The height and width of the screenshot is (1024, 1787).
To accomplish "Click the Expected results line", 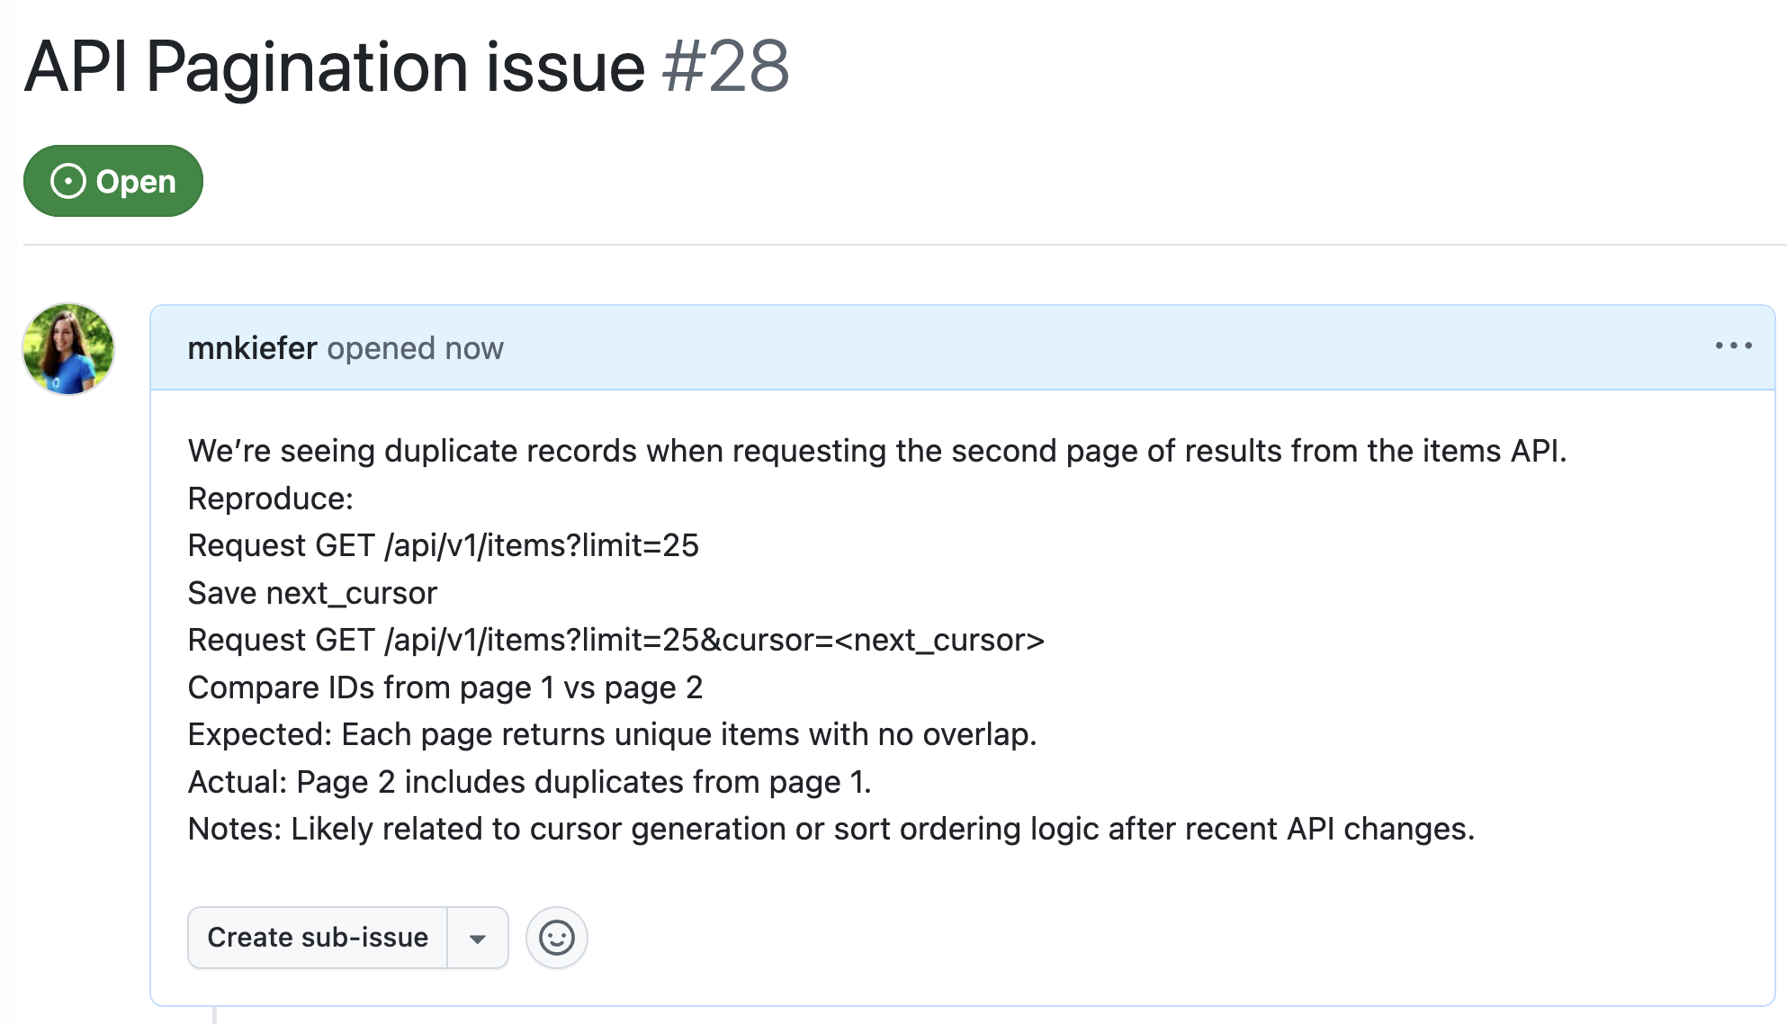I will point(612,734).
